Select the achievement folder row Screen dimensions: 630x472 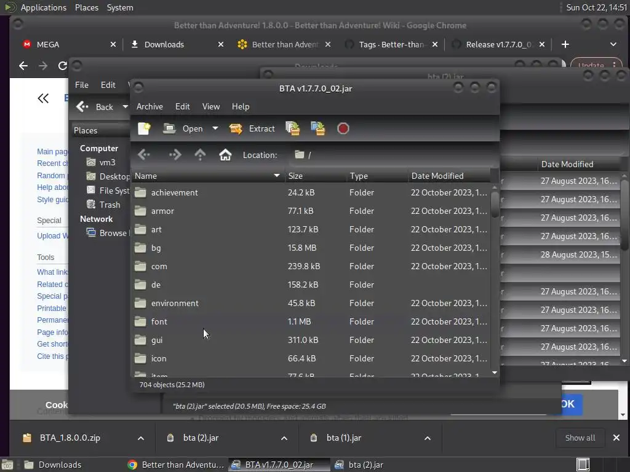(311, 192)
